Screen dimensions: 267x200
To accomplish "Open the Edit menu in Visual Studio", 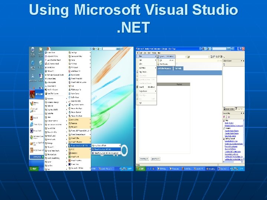I will pos(141,53).
